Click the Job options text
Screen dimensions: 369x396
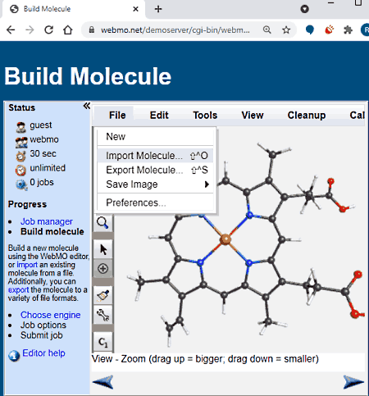pos(43,325)
